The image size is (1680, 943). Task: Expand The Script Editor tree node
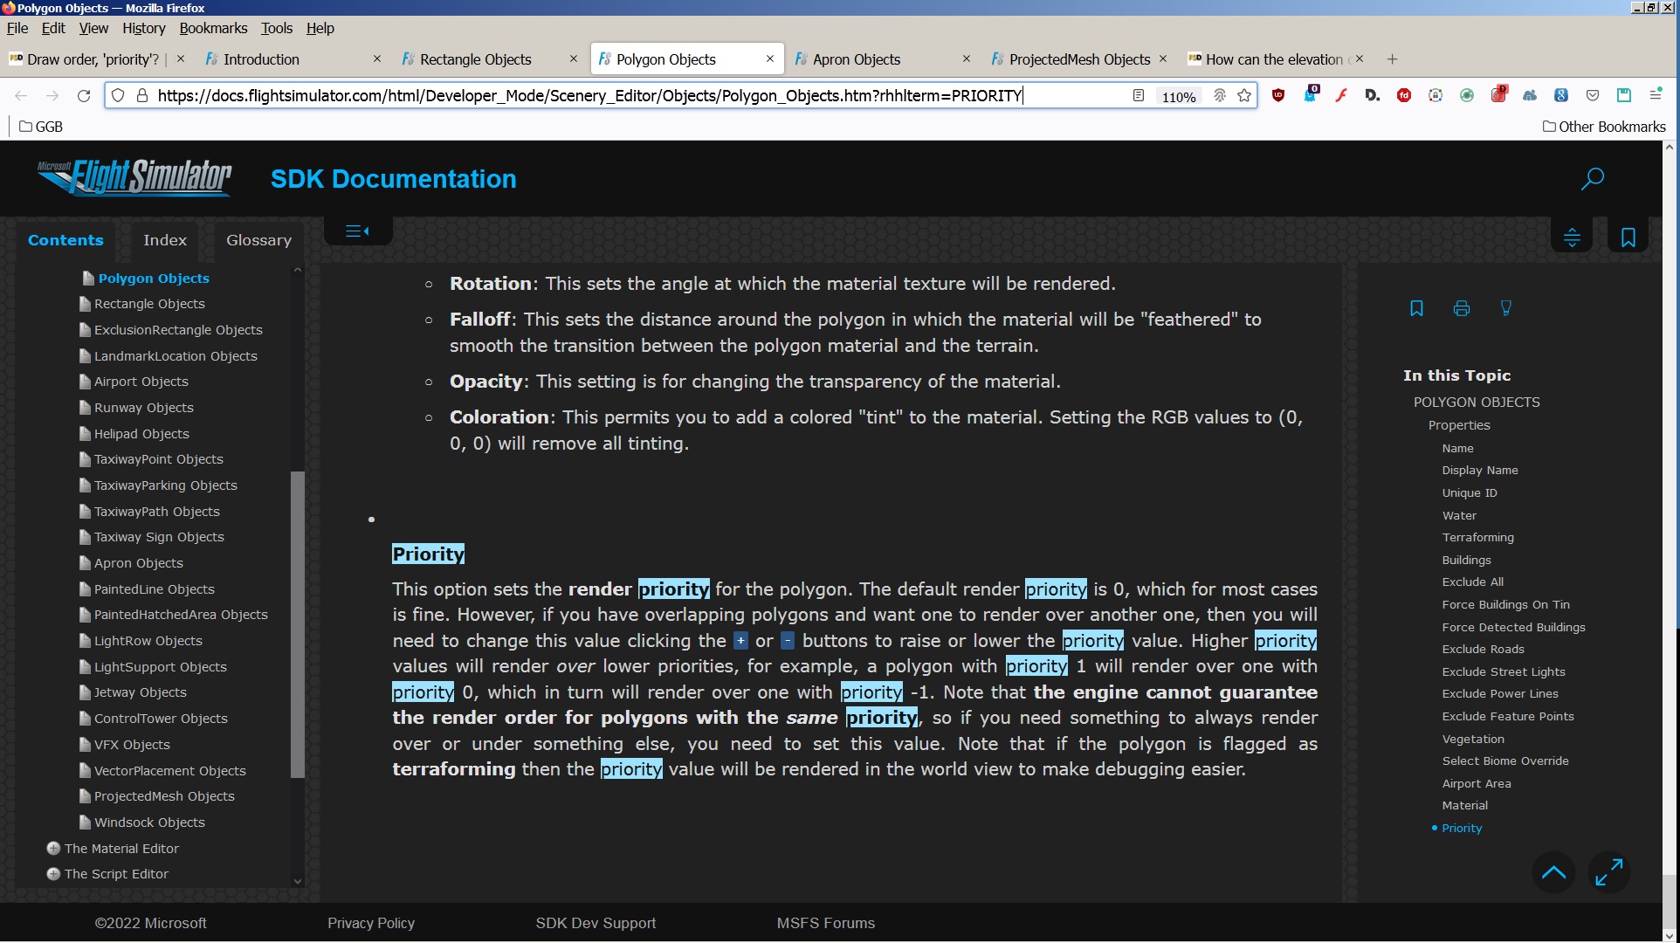click(53, 874)
